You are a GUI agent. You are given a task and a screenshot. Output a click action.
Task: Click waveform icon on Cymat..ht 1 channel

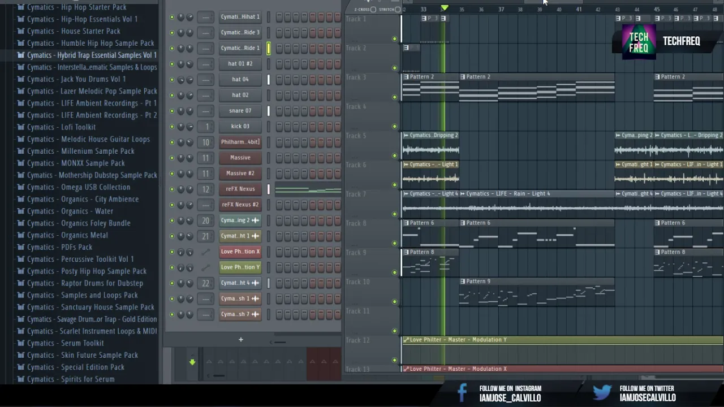point(255,236)
